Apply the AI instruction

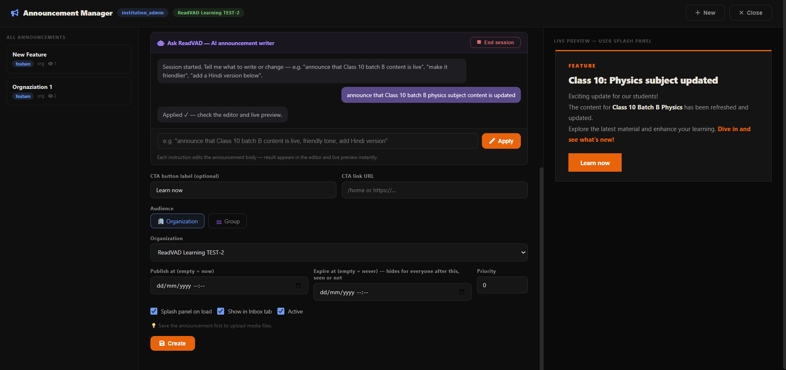pos(501,141)
